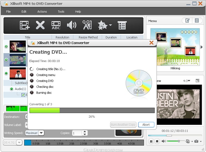Click the Resolution column header
This screenshot has height=152, width=206.
click(62, 37)
